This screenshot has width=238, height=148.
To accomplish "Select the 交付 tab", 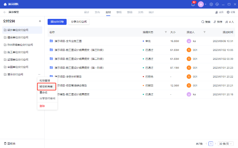I will point(108,12).
